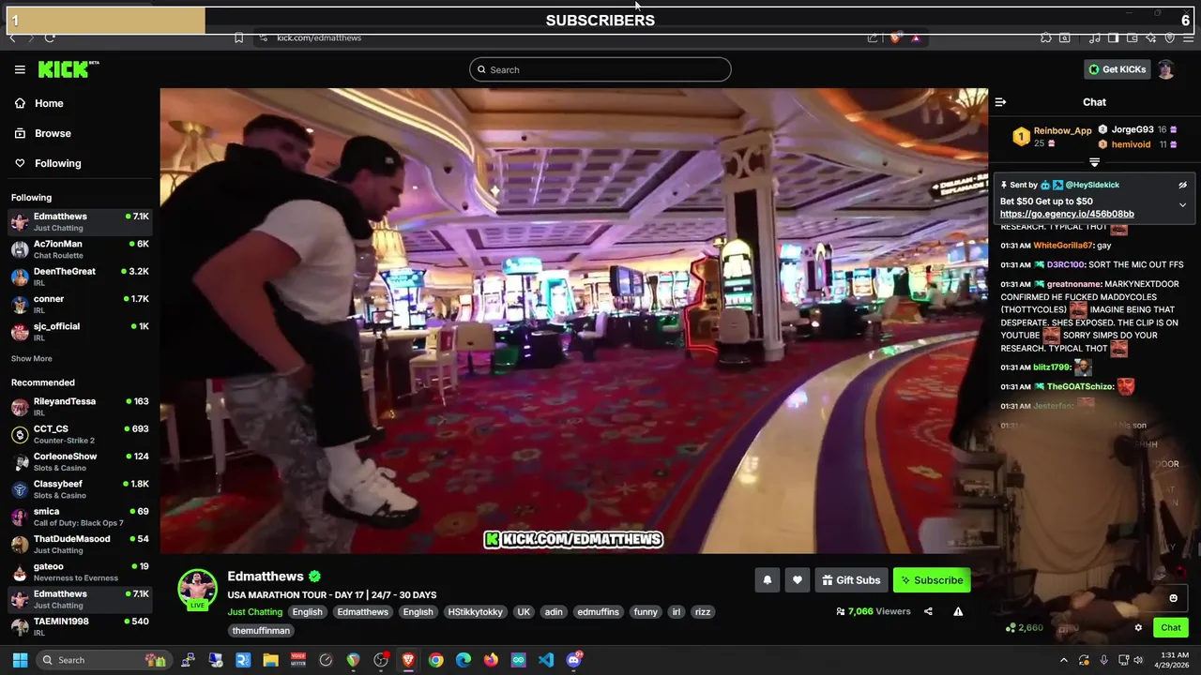Expand the gift leaderboard arrow
Viewport: 1201px width, 675px height.
point(1094,163)
